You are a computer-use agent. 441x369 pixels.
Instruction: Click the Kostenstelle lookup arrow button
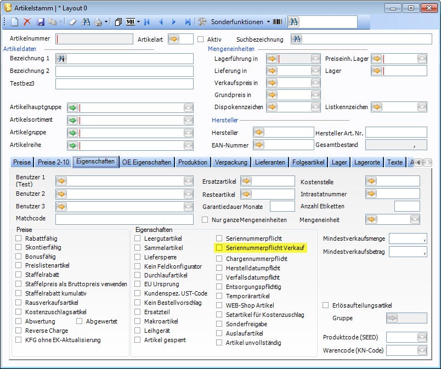coord(371,181)
